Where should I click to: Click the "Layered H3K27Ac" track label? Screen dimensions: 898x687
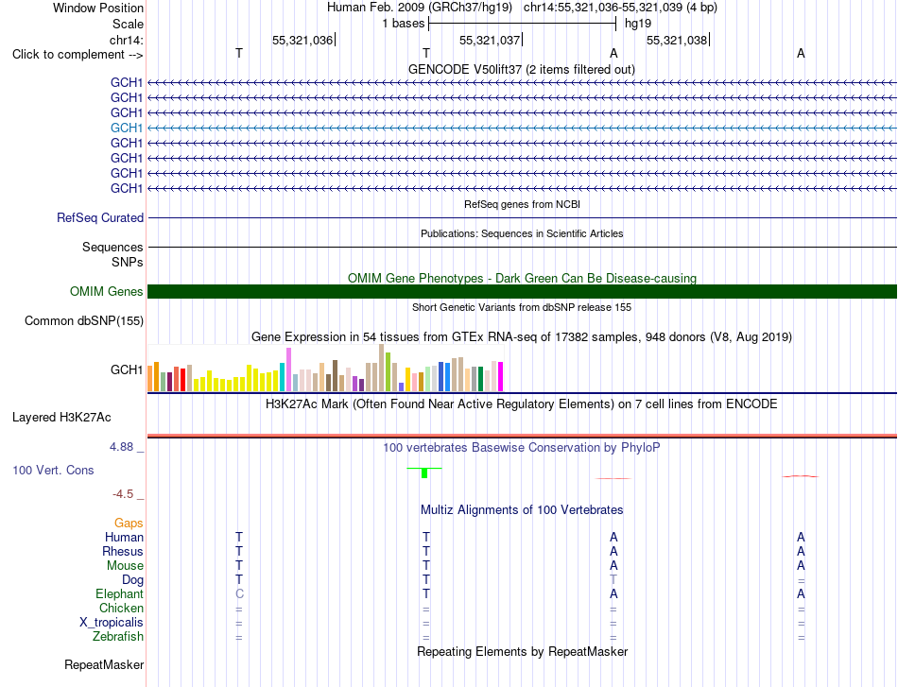click(61, 418)
